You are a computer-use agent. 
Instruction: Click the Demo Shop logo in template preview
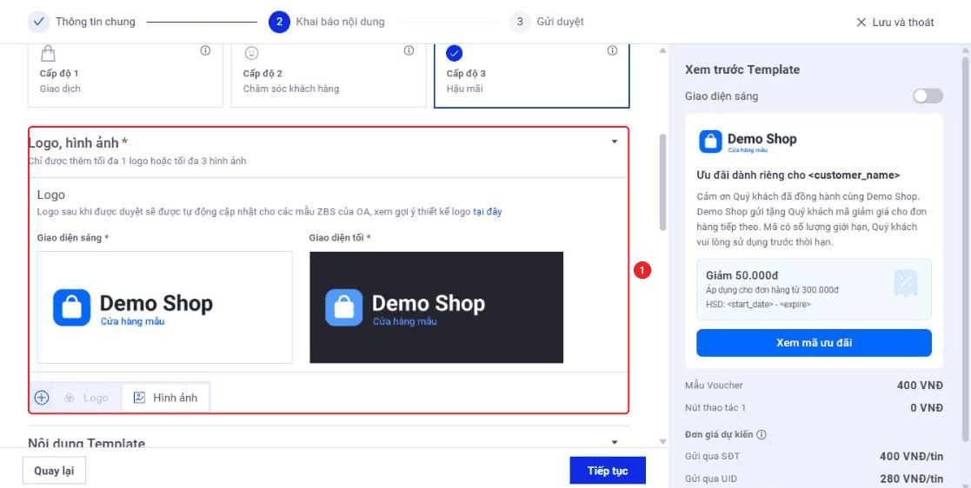(748, 141)
